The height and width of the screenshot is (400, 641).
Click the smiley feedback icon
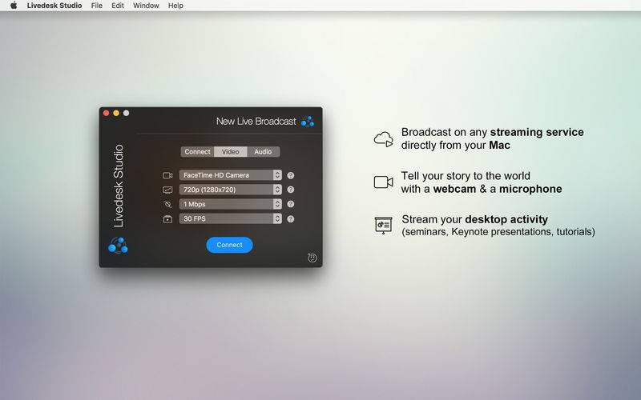[312, 258]
